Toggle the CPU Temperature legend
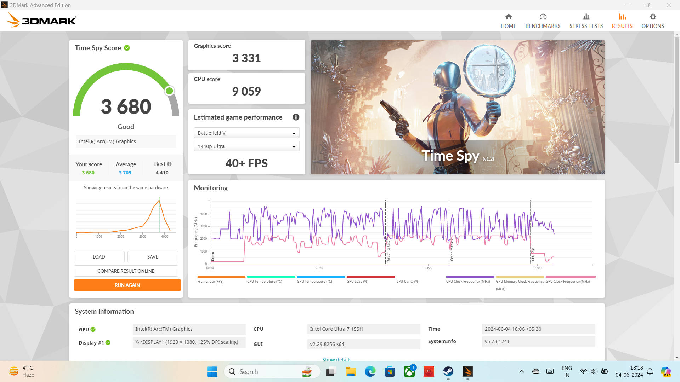680x382 pixels. [x=271, y=279]
